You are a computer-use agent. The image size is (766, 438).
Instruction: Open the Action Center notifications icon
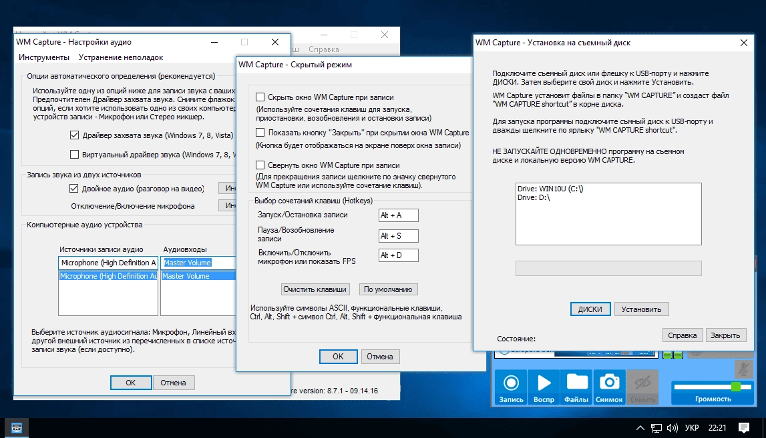(x=743, y=428)
